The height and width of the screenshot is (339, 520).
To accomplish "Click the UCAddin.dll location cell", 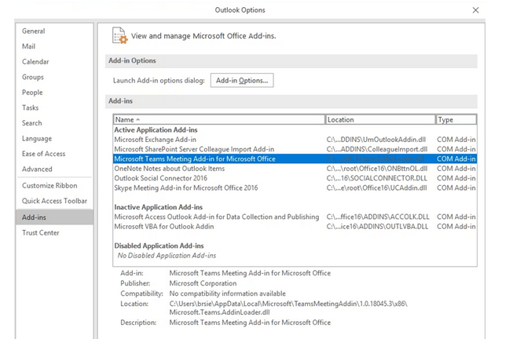I will 376,188.
